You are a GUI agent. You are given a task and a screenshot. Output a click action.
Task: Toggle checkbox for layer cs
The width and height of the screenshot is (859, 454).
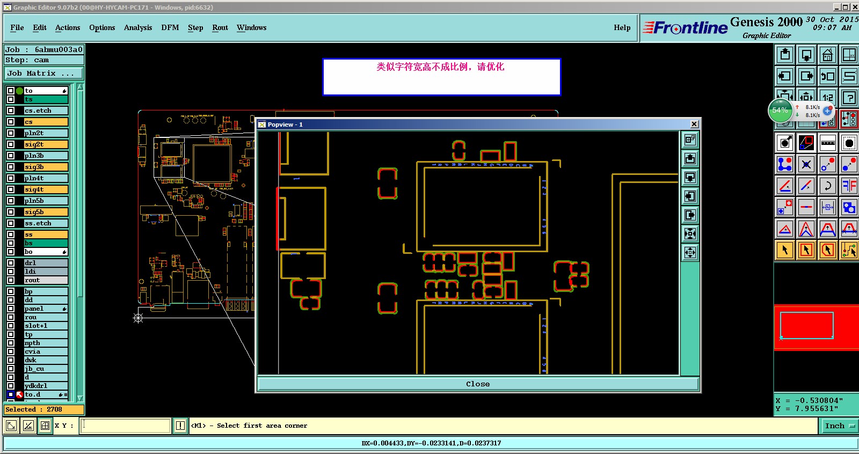point(11,122)
